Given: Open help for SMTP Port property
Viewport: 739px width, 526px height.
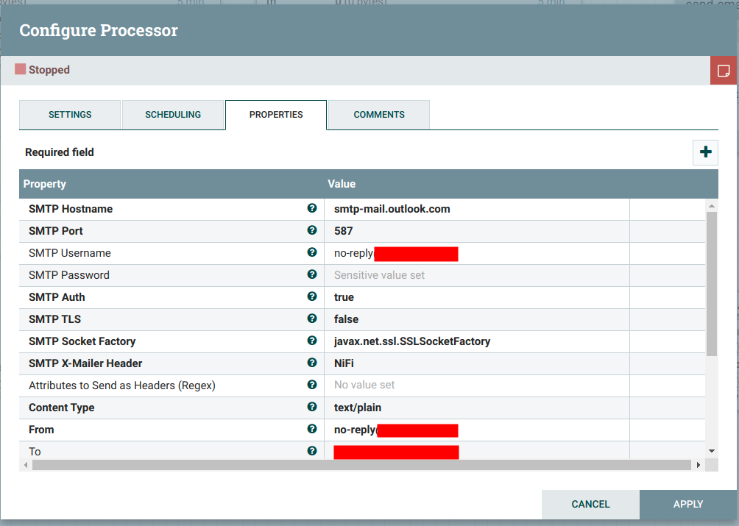Looking at the screenshot, I should point(312,230).
